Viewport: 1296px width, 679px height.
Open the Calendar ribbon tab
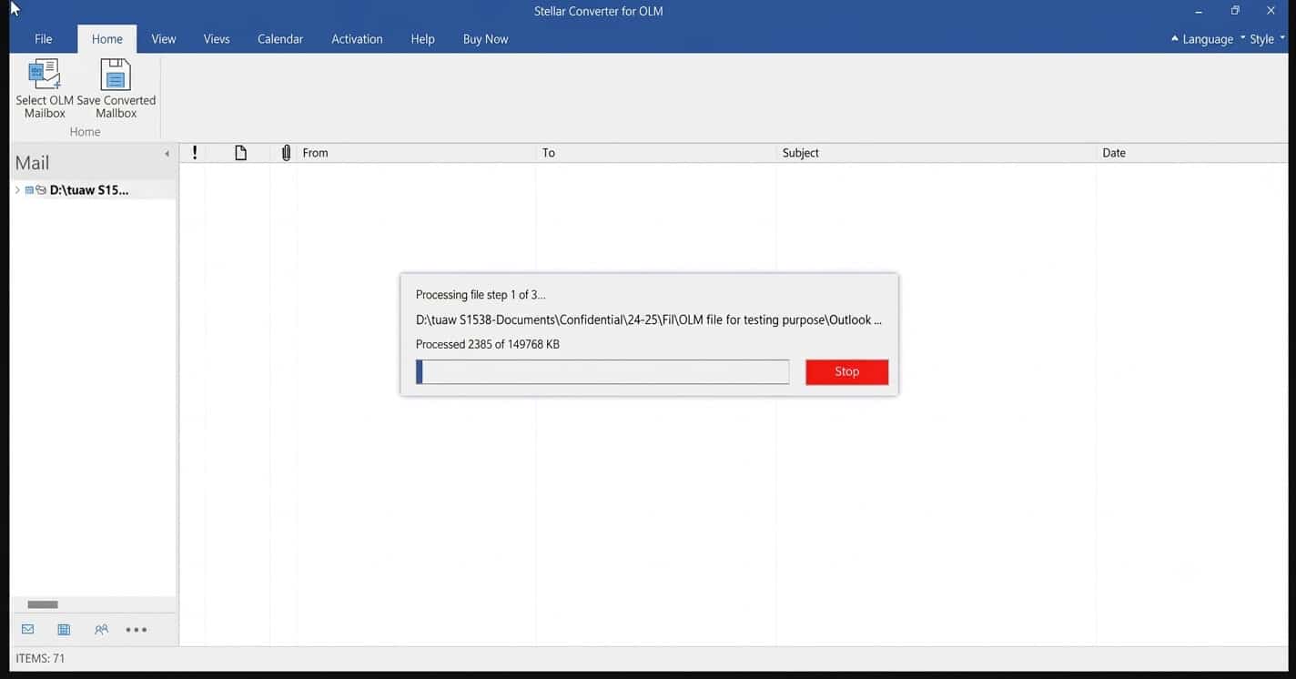(280, 39)
